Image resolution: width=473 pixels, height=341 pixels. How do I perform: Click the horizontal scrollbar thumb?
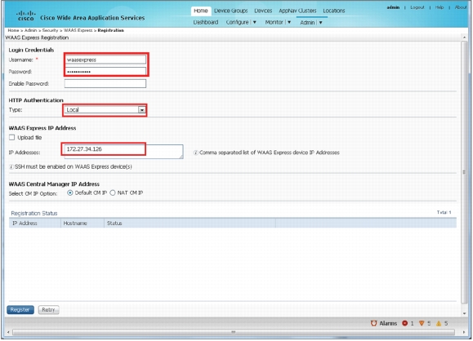point(234,332)
